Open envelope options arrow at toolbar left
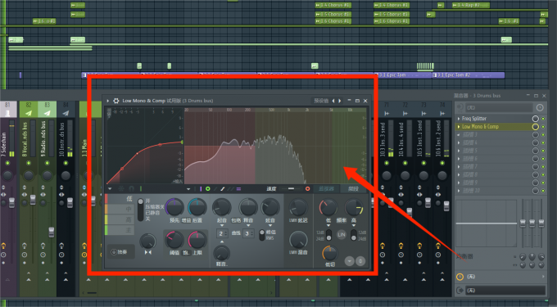The height and width of the screenshot is (307, 557). (110, 189)
